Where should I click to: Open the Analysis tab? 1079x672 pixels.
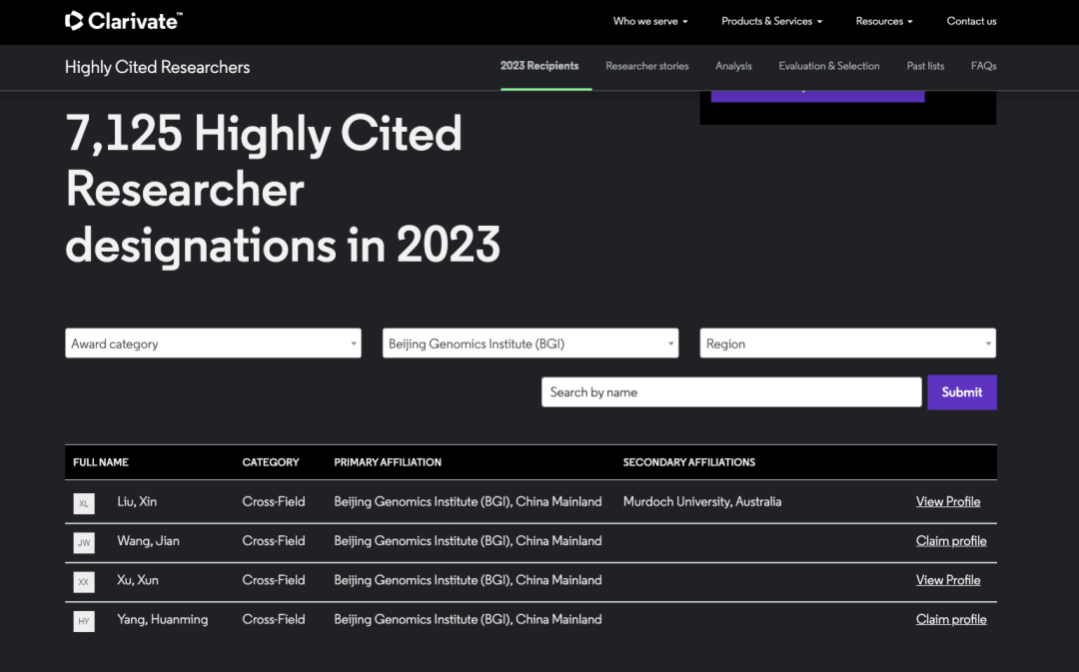point(733,66)
